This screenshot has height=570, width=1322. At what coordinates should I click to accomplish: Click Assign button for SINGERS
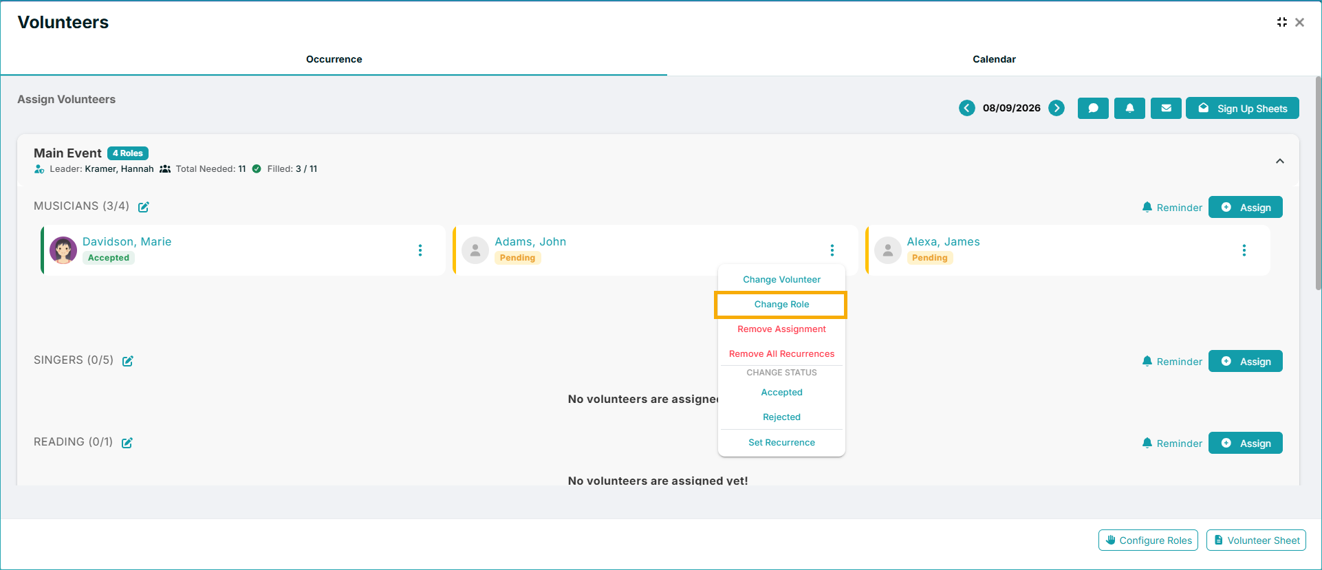coord(1245,361)
